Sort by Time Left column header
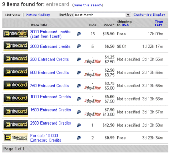170x153 pixels. click(159, 23)
